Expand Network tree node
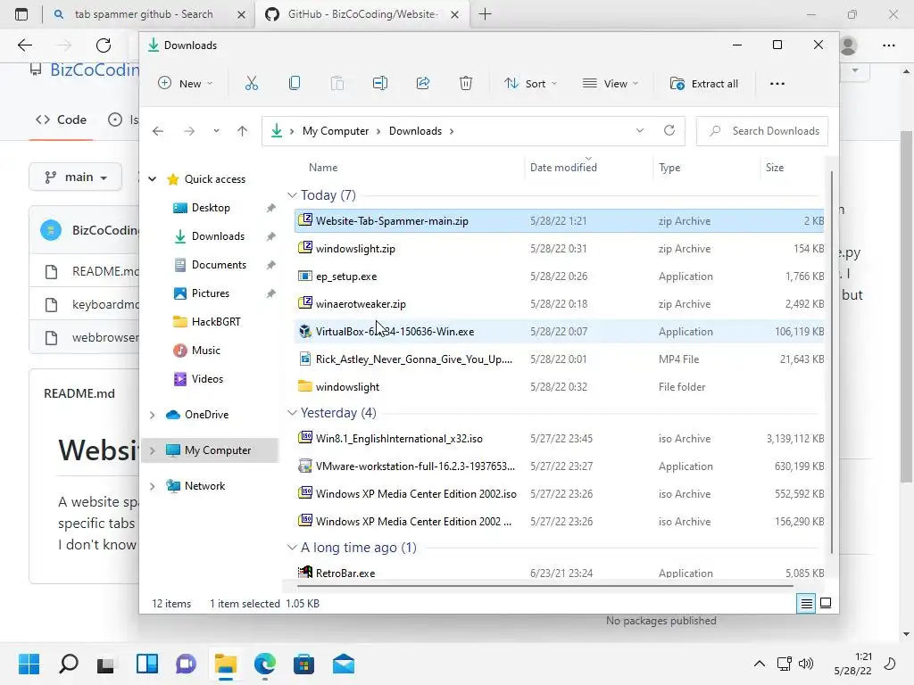 pos(152,486)
